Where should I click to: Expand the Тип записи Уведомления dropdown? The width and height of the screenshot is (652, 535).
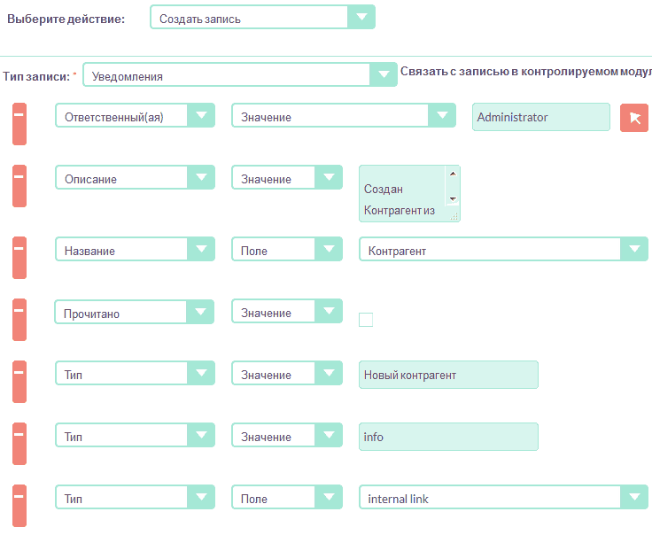point(239,75)
